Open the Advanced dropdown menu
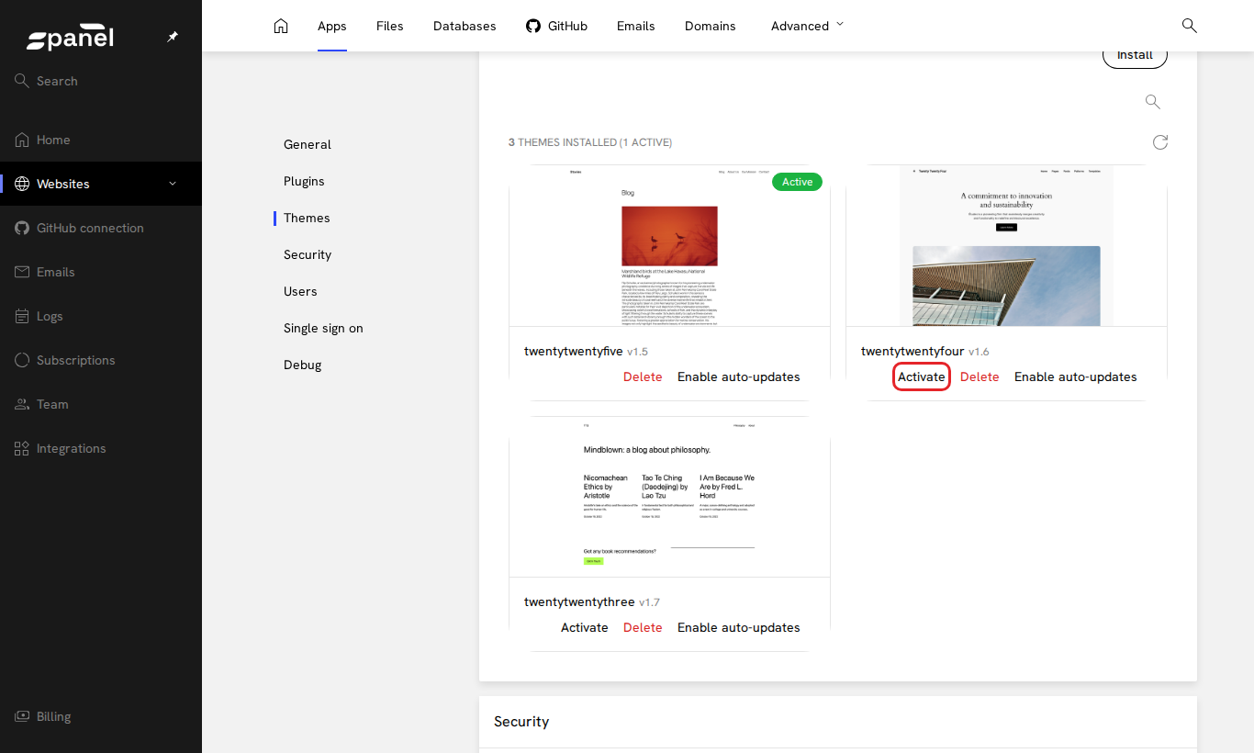 tap(807, 26)
